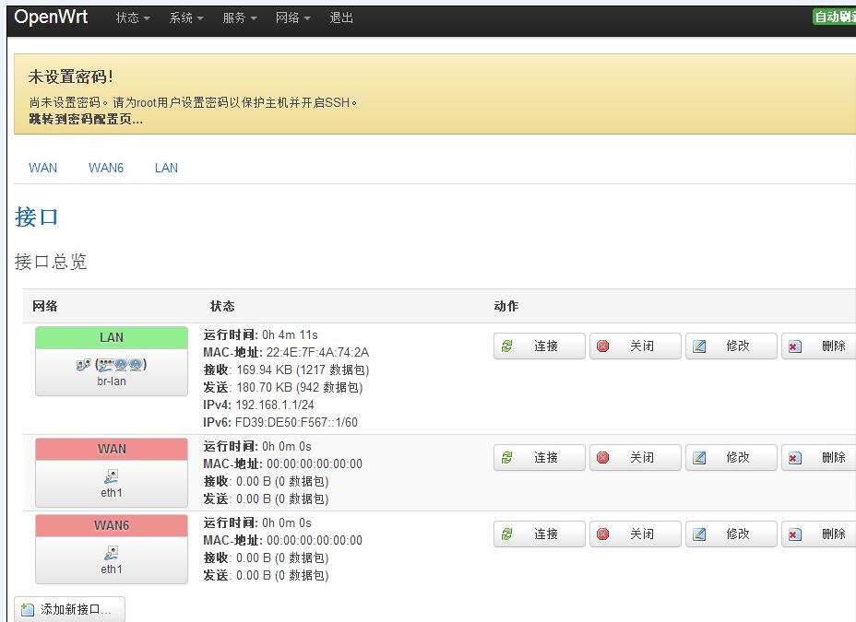Follow the link to password configuration page
This screenshot has height=622, width=856.
pos(86,119)
